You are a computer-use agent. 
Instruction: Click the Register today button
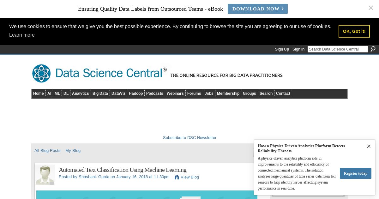(356, 173)
